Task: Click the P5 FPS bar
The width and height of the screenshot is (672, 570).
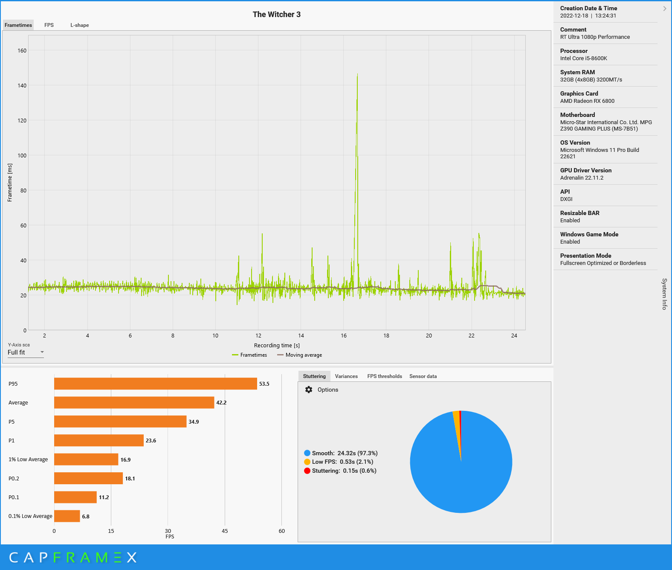Action: coord(120,422)
